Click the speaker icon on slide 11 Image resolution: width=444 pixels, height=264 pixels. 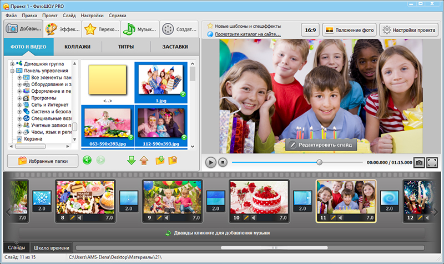[x=340, y=217]
